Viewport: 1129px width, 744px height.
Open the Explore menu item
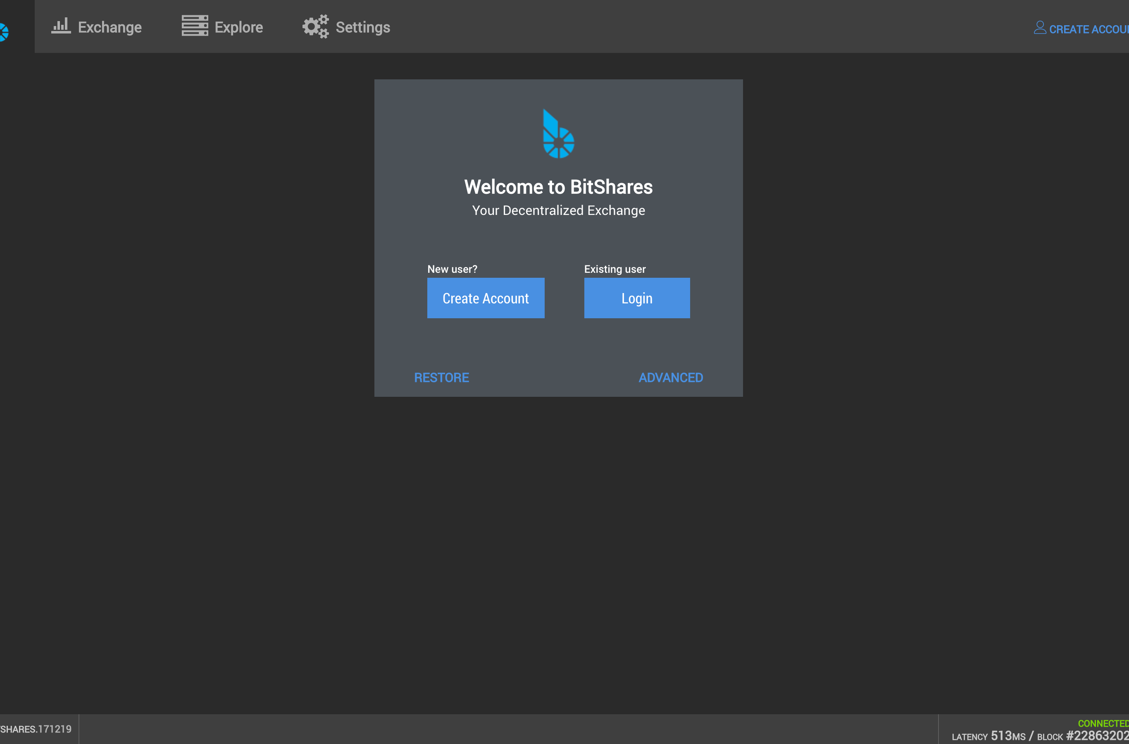[x=222, y=27]
